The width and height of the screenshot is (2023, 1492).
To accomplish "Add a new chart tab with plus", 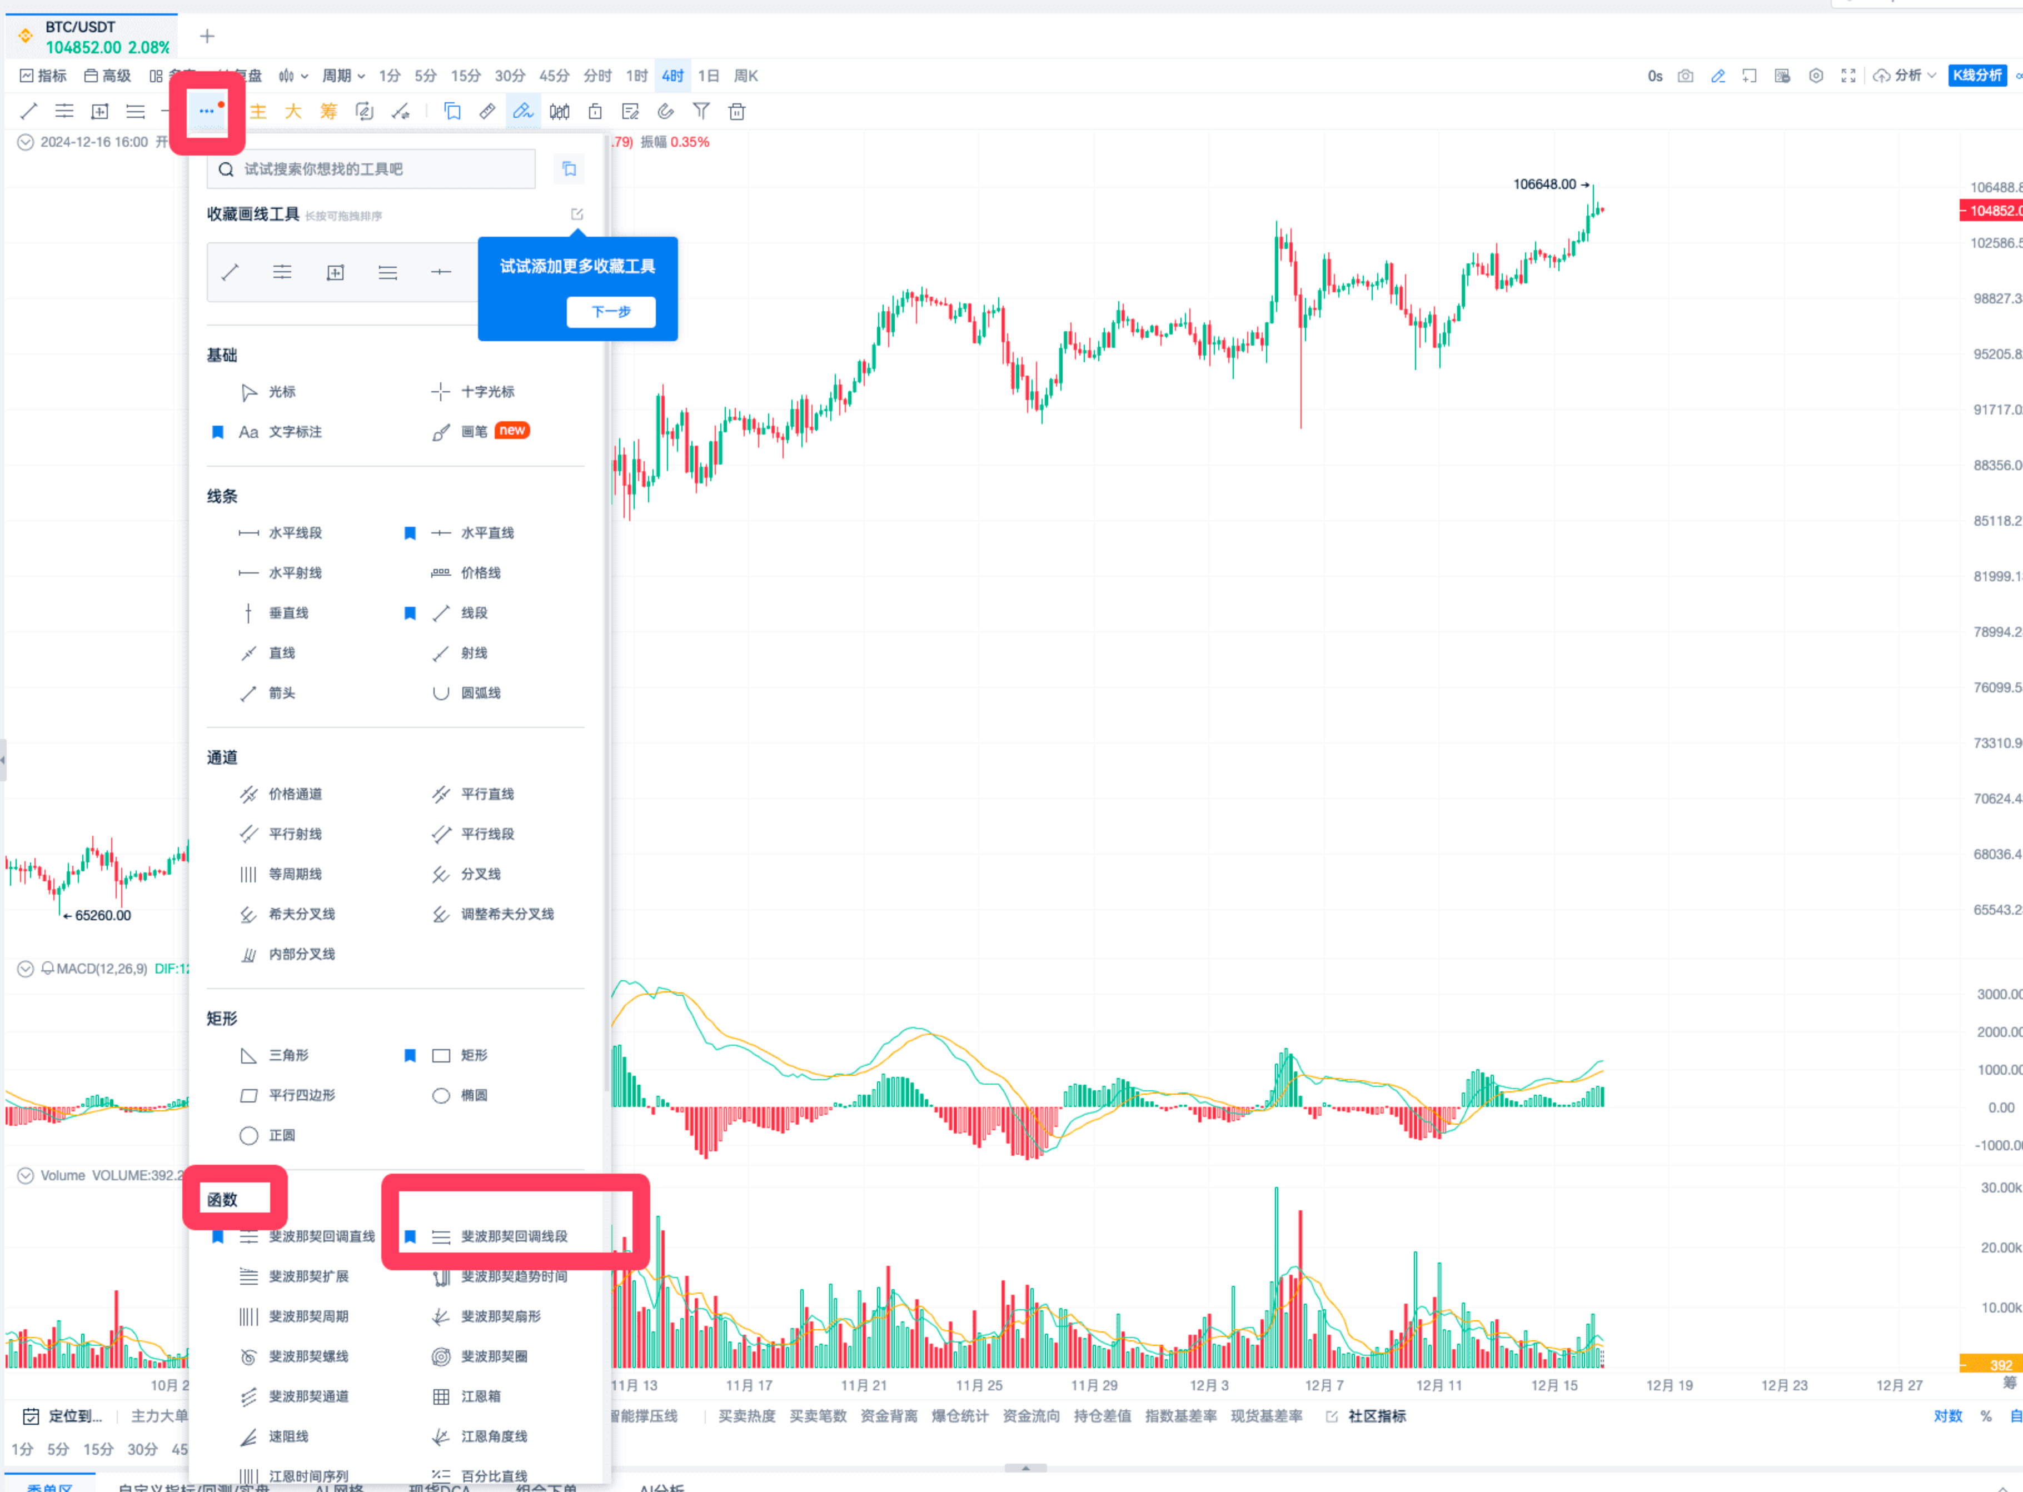I will pos(207,36).
